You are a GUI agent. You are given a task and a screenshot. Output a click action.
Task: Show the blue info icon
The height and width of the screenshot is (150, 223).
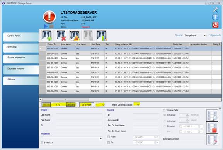click(215, 17)
